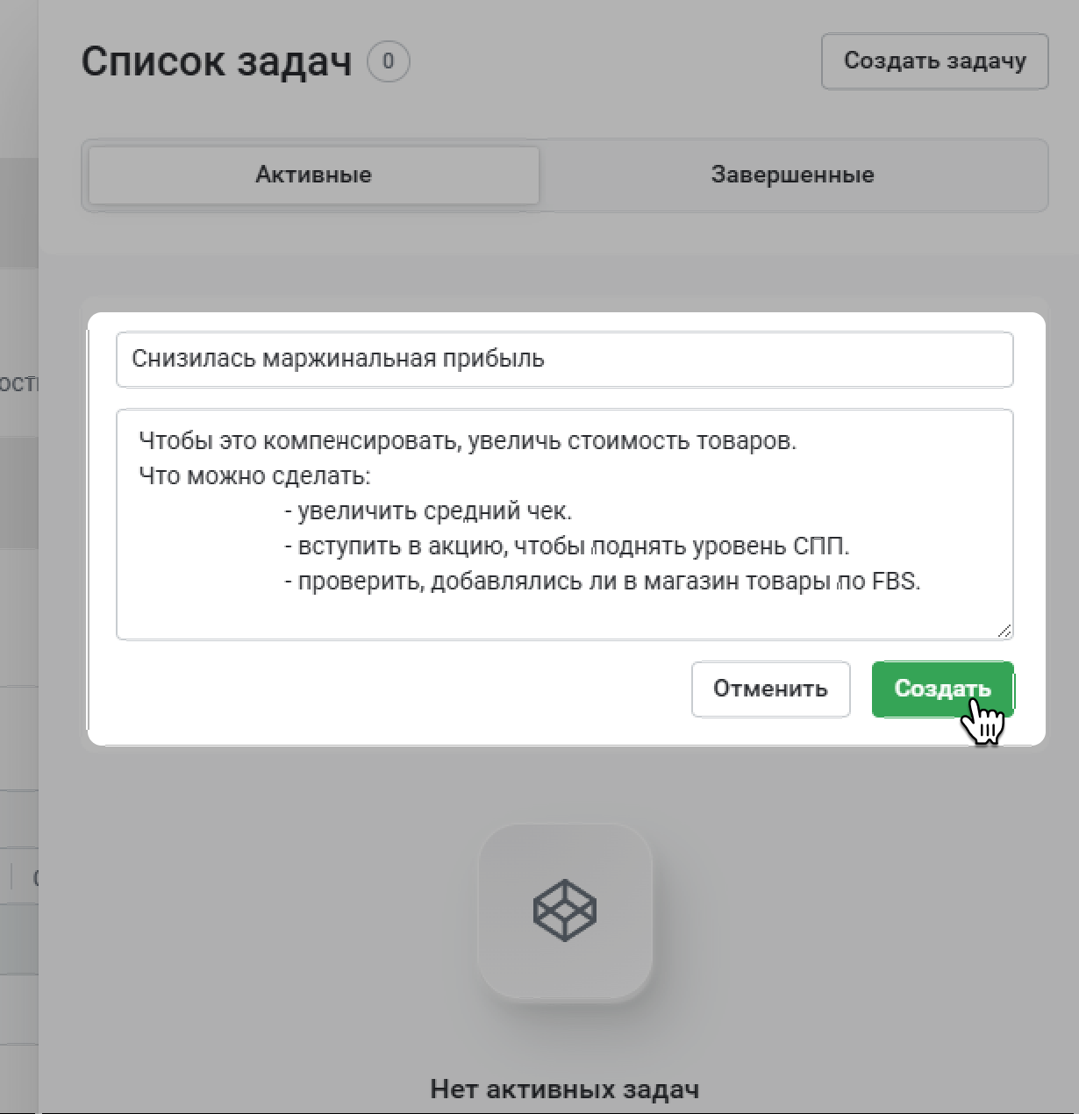Click the empty bottom area of description textarea

click(x=564, y=616)
